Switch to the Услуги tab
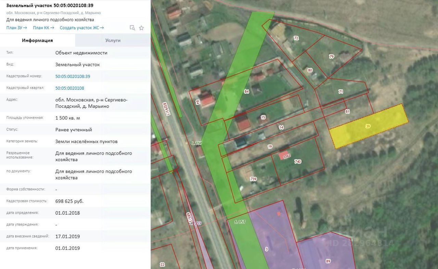Viewport: 438px width, 269px height. pos(113,40)
